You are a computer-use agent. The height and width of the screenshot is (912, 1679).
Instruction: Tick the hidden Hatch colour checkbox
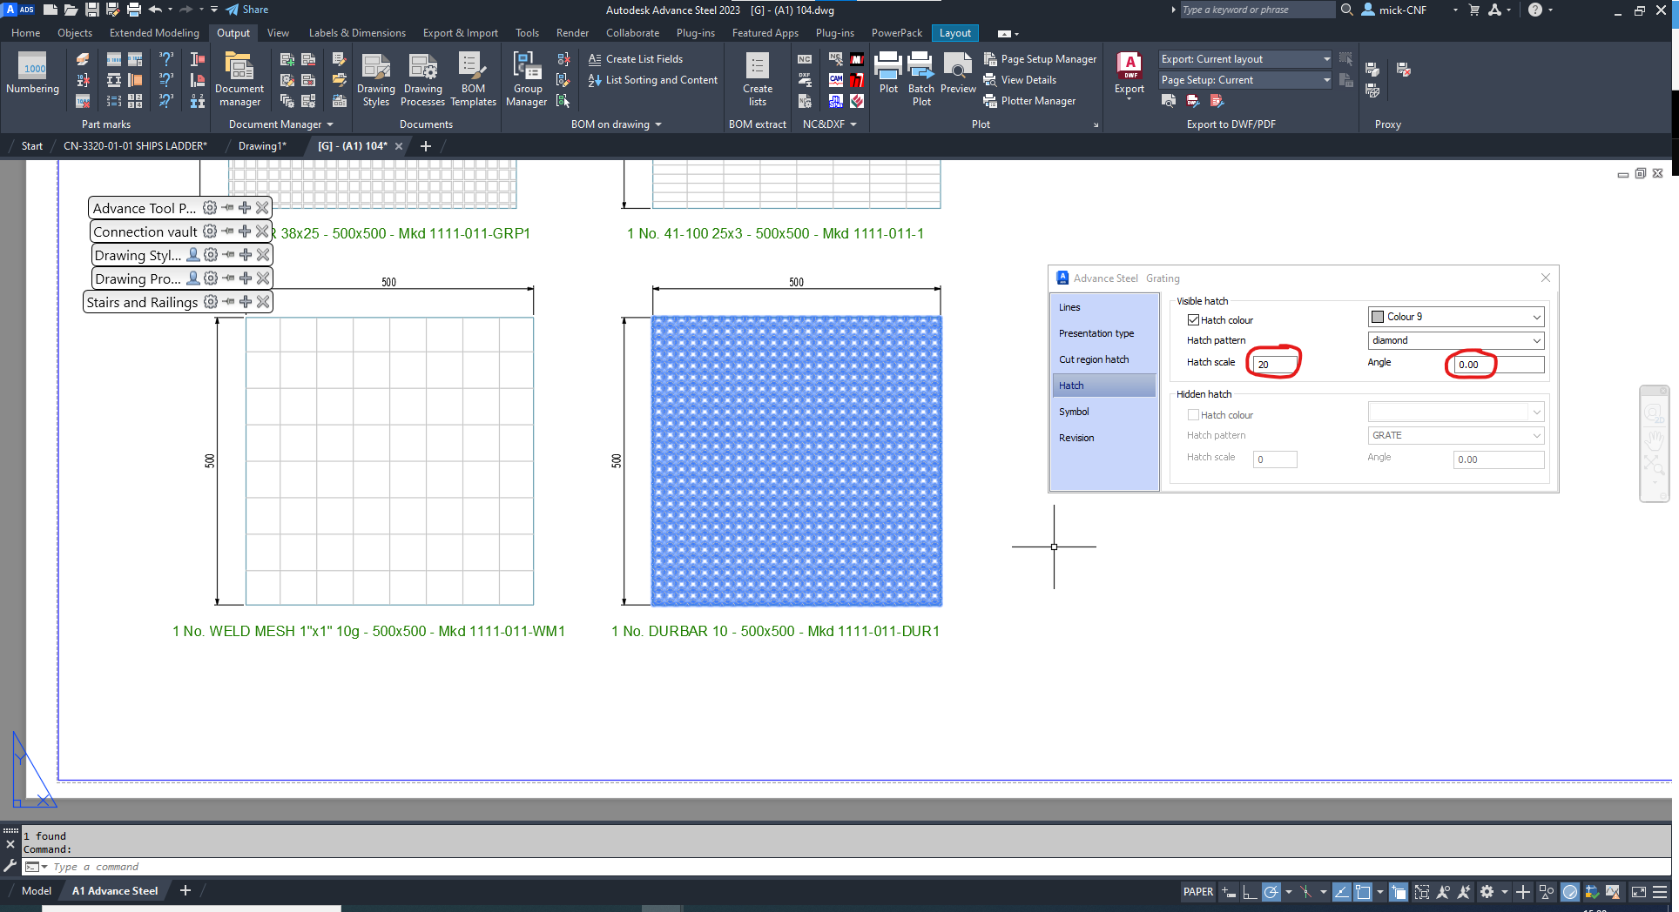[1194, 414]
